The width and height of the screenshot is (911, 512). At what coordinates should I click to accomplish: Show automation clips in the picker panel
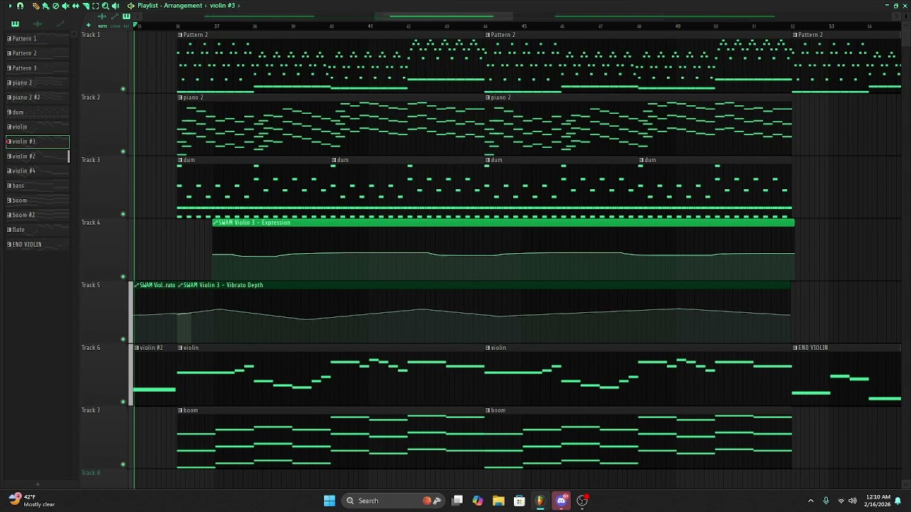click(x=60, y=24)
